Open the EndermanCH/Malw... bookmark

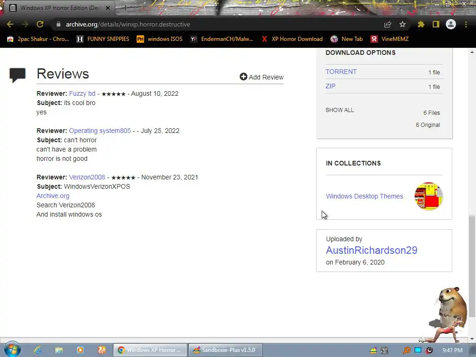point(222,39)
